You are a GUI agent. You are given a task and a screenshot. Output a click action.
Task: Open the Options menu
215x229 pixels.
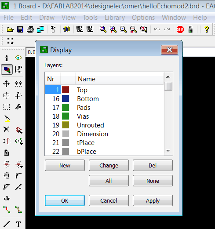click(143, 18)
